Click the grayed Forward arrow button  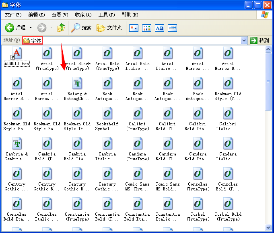42,28
